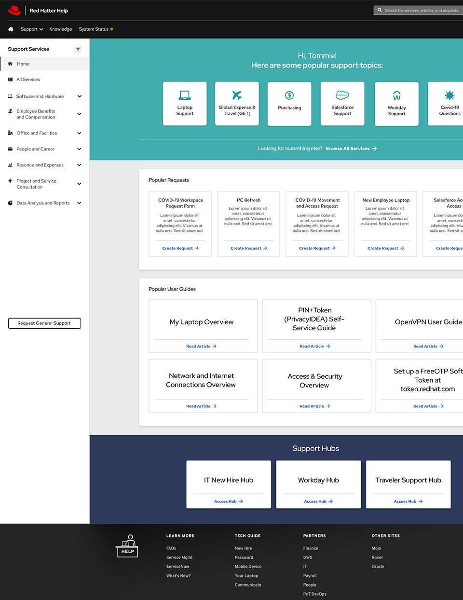This screenshot has height=600, width=463.
Task: Click the HELP desk icon in footer
Action: (127, 546)
